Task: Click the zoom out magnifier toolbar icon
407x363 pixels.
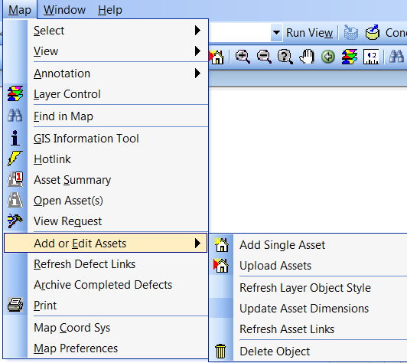Action: [264, 57]
